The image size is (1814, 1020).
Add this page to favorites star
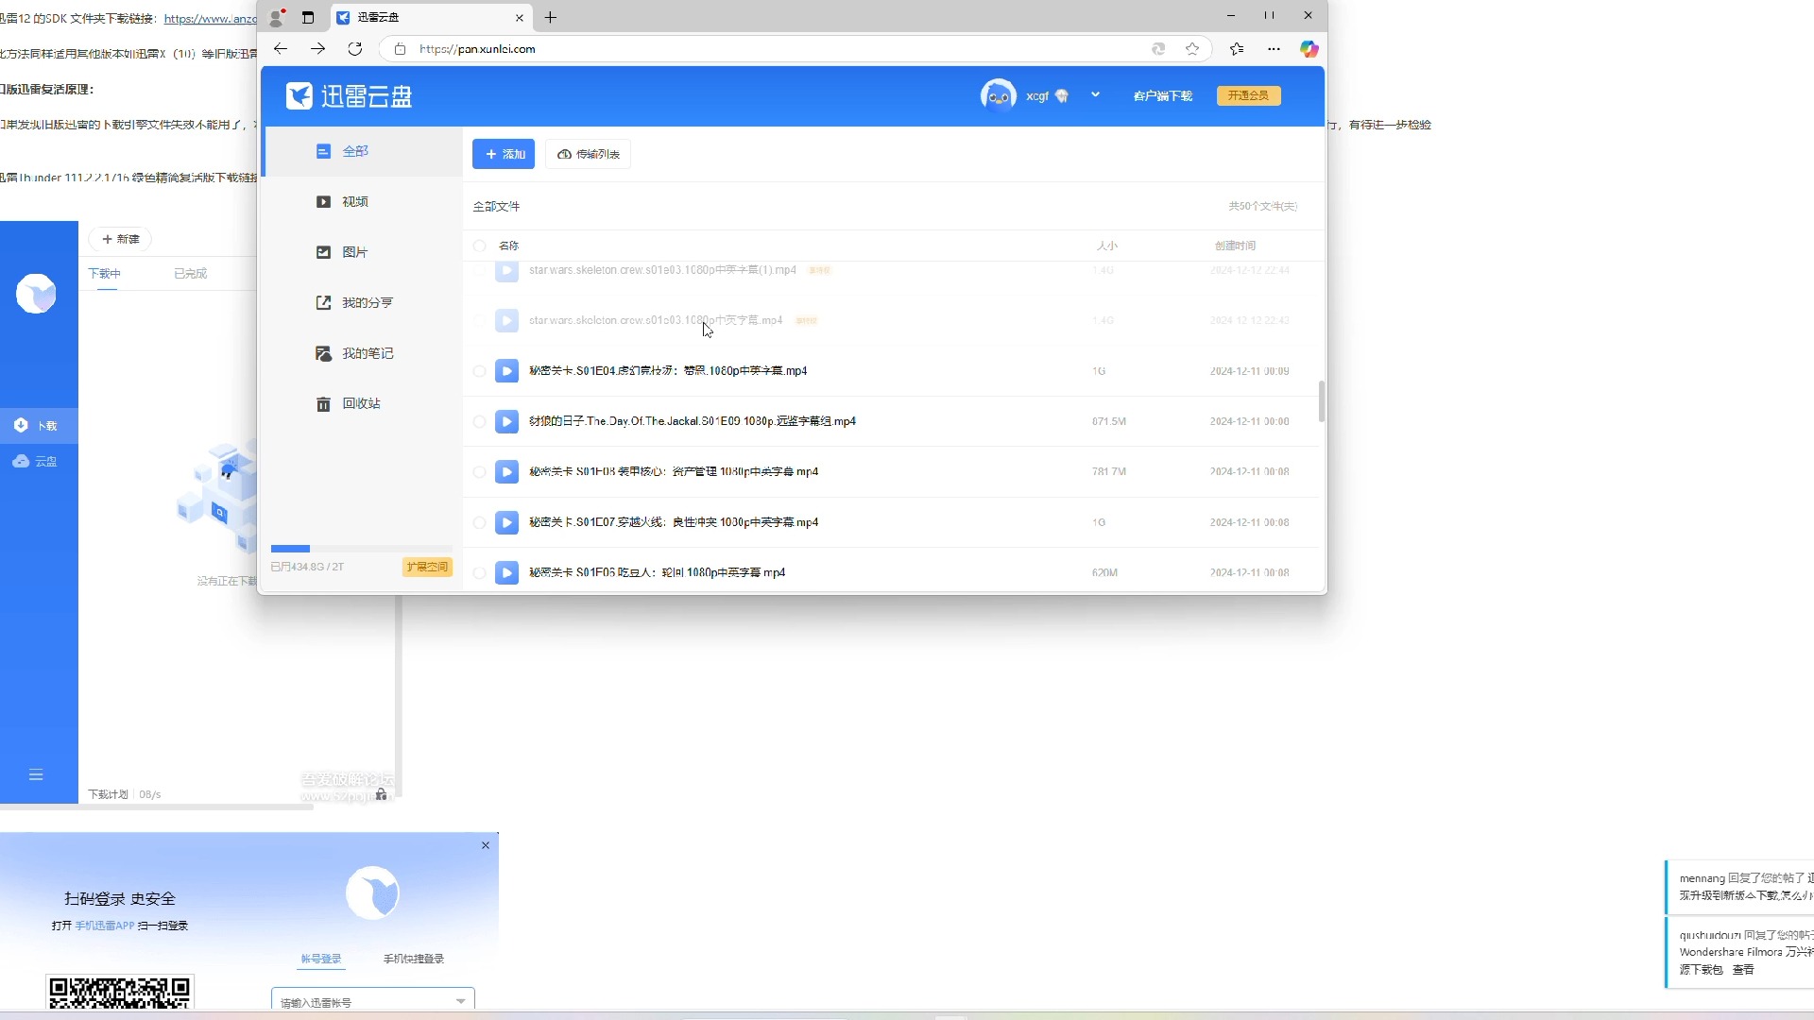(1192, 49)
